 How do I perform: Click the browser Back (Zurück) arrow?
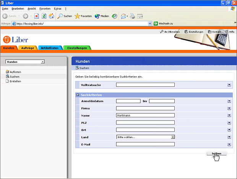coord(5,16)
